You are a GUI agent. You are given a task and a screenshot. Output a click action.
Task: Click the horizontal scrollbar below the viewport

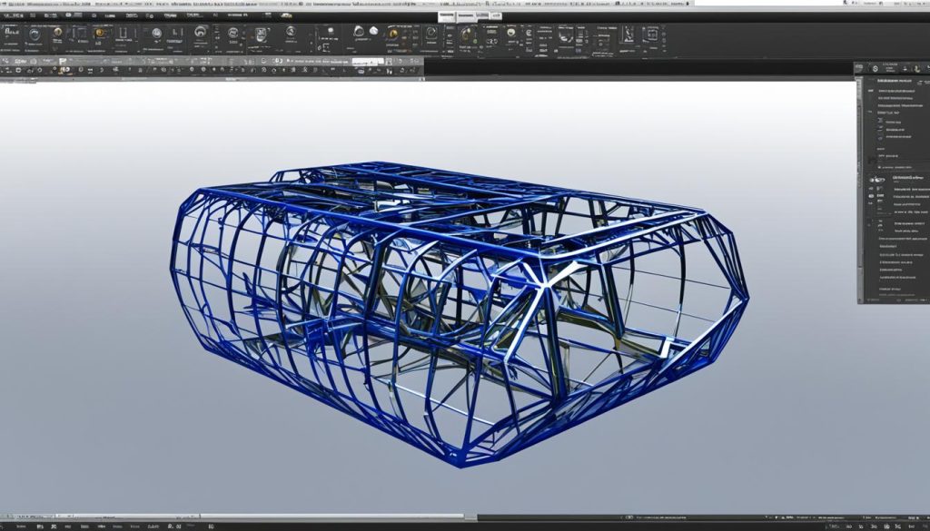pyautogui.click(x=237, y=516)
